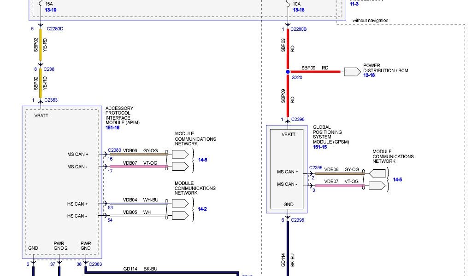Follow the 151-15 link under GPSM label
Screen dimensions: 472x276
(x=320, y=147)
